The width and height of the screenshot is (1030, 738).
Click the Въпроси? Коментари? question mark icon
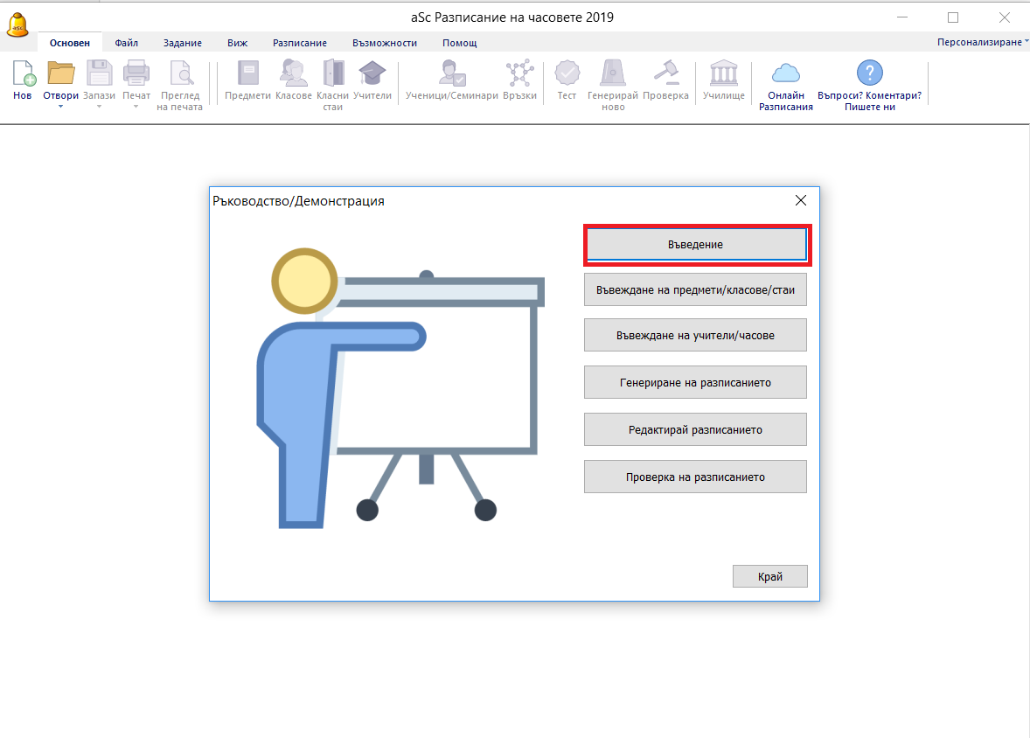tap(869, 73)
